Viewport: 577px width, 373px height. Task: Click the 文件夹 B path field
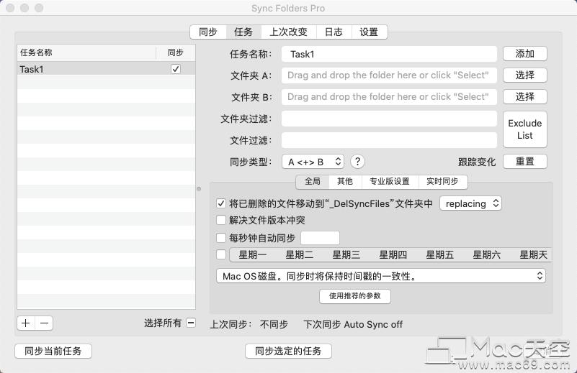[389, 97]
